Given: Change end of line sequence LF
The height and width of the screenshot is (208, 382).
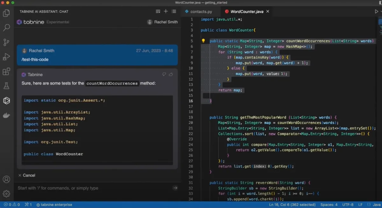Looking at the screenshot, I should click(x=360, y=205).
